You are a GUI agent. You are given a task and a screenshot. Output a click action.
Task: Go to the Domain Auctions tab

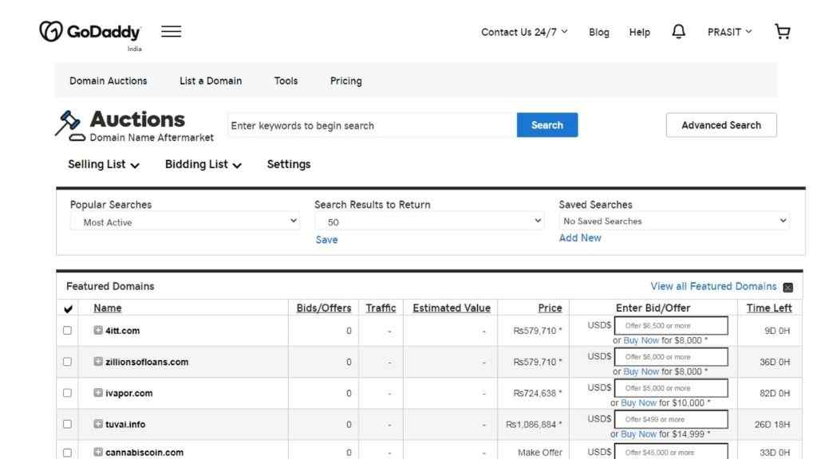coord(109,81)
